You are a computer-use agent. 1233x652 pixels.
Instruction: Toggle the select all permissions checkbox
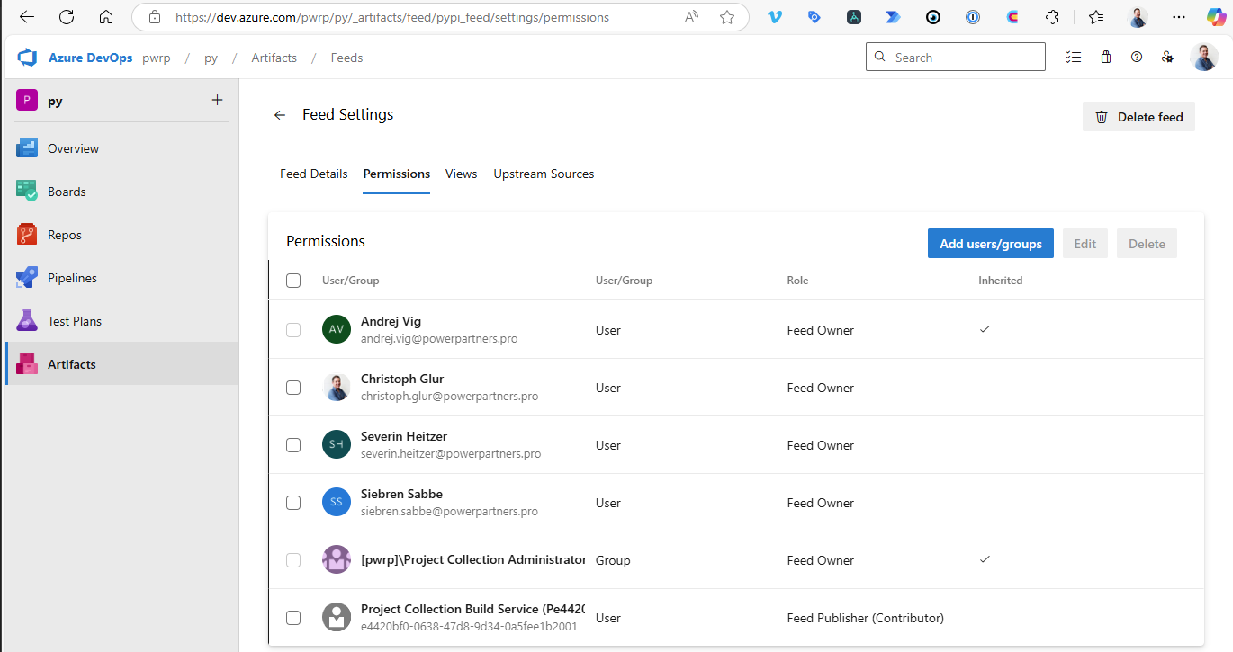tap(293, 281)
